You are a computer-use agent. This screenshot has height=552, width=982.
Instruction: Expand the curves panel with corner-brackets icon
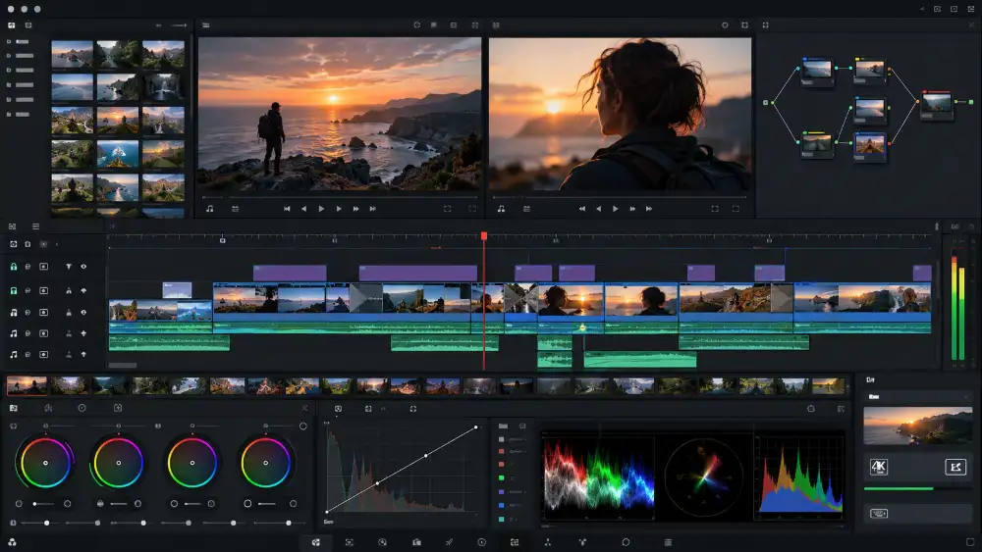pyautogui.click(x=413, y=408)
